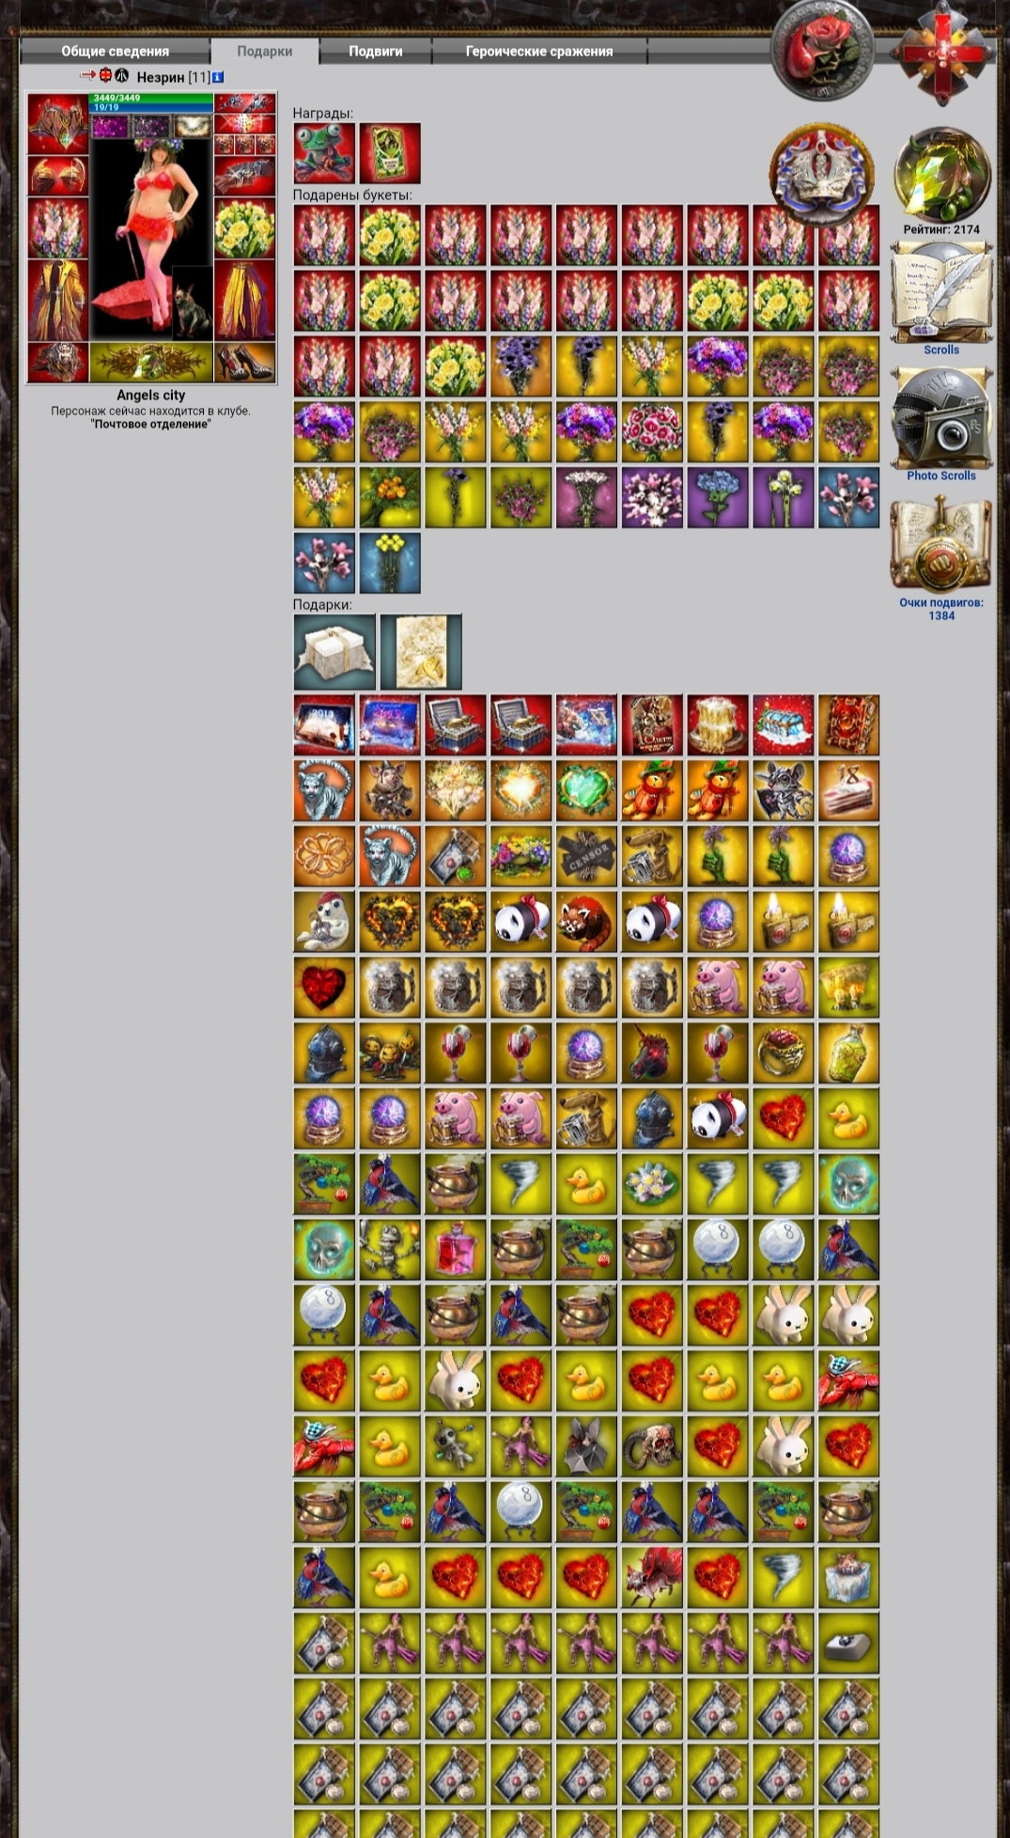Screen dimensions: 1010x1838
Task: Click the crown emblem medallion
Action: pos(822,175)
